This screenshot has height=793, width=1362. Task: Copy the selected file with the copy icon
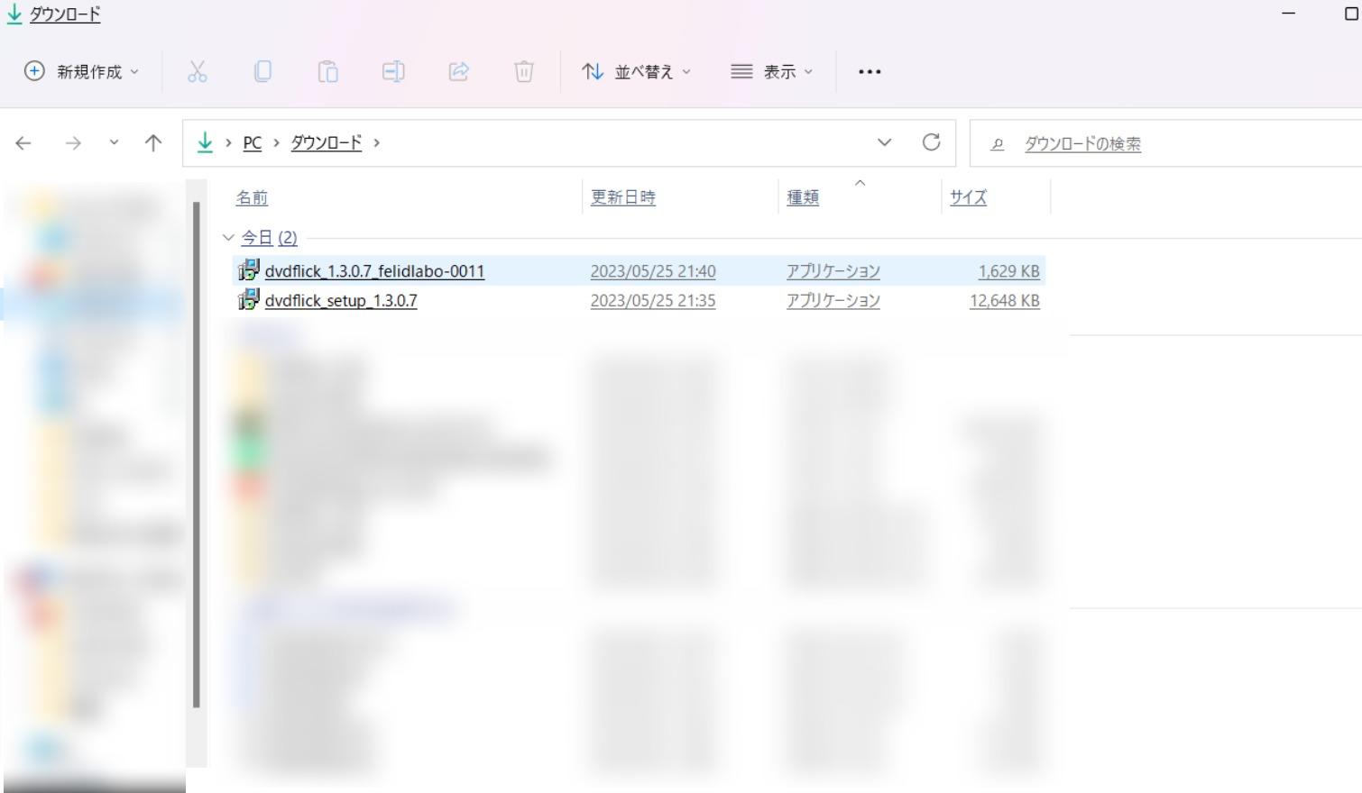click(262, 71)
